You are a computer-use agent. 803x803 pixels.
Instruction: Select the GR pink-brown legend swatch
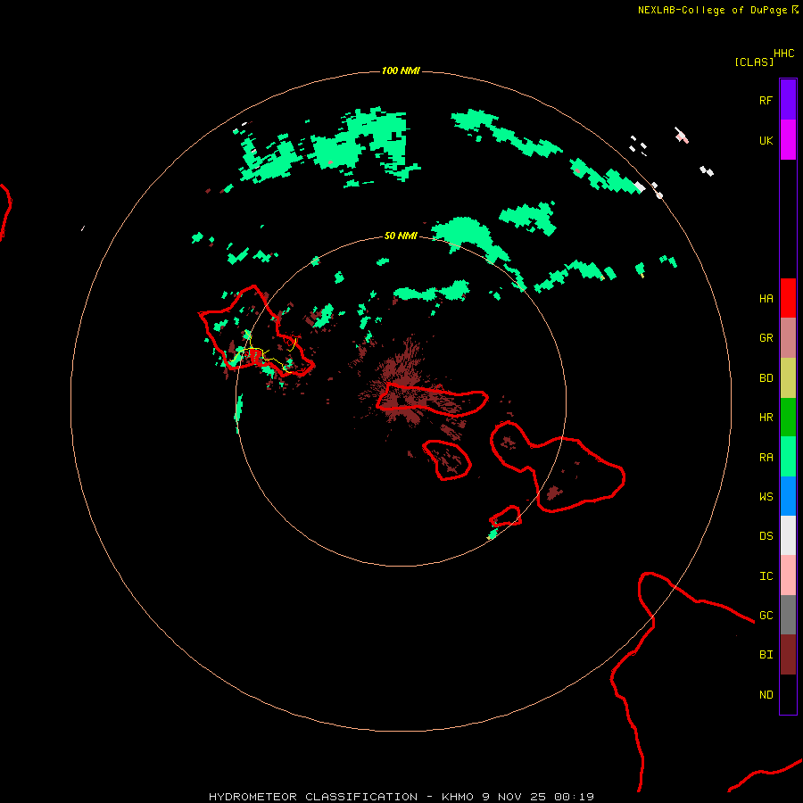tap(788, 337)
